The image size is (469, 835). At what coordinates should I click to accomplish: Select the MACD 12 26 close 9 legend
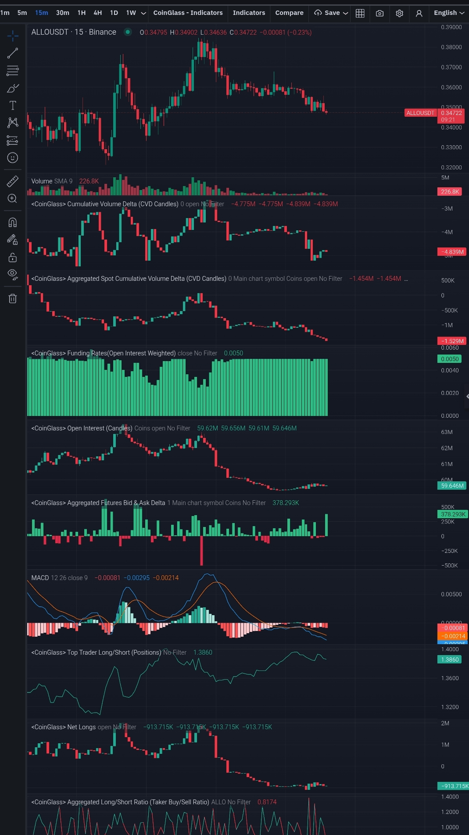click(x=59, y=577)
